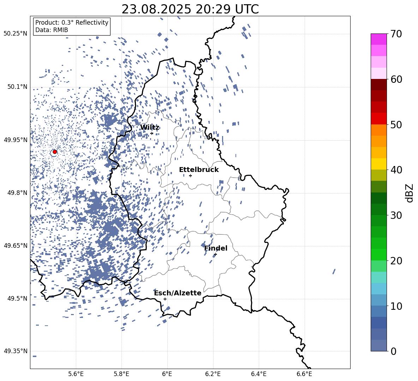Click the yellow swatch just above 40 dBZ

(378, 164)
